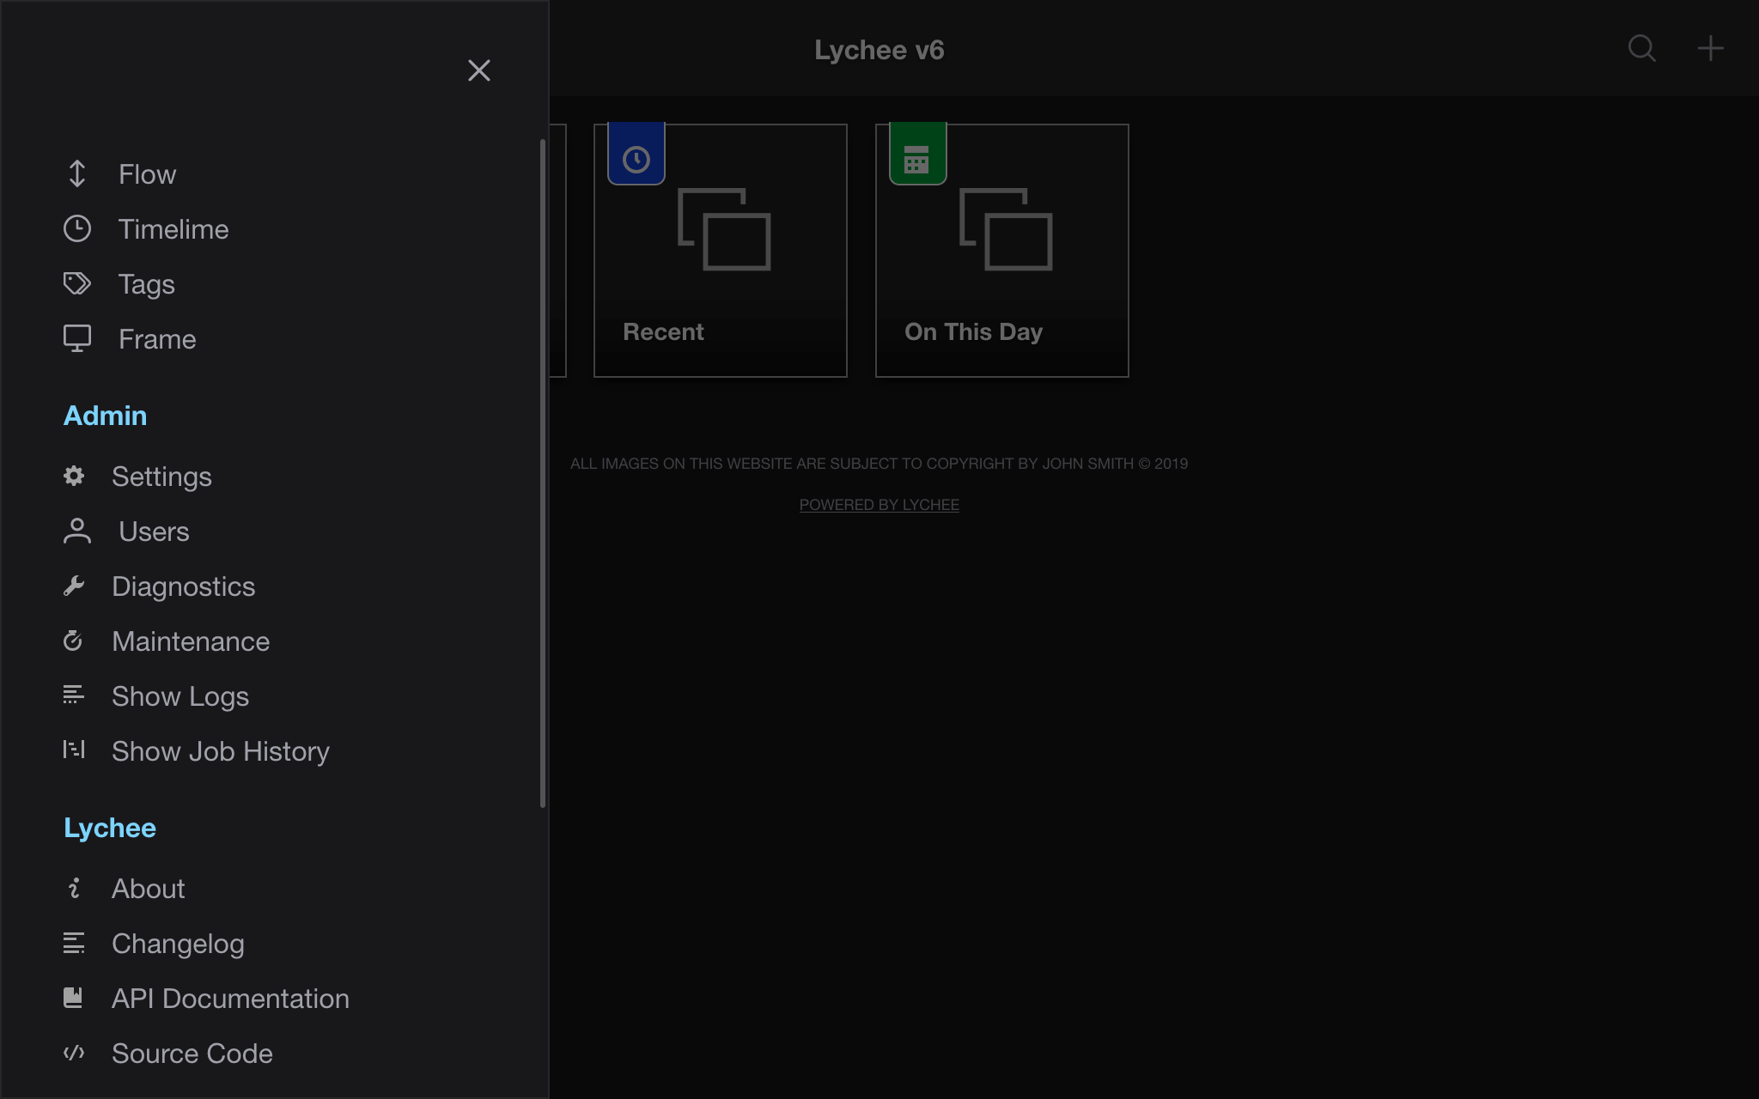Click the Users person icon
This screenshot has height=1099, width=1759.
[77, 531]
